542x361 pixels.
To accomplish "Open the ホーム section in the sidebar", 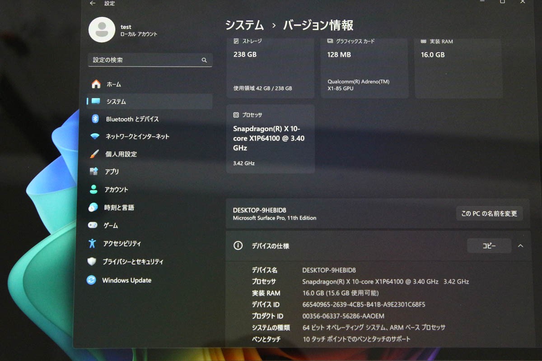I will pos(113,84).
